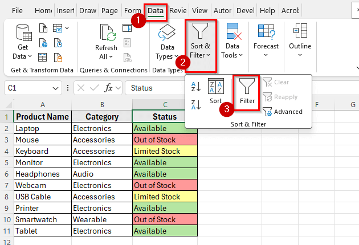
Task: Click the Sort & Filter ribbon button
Action: [x=201, y=46]
